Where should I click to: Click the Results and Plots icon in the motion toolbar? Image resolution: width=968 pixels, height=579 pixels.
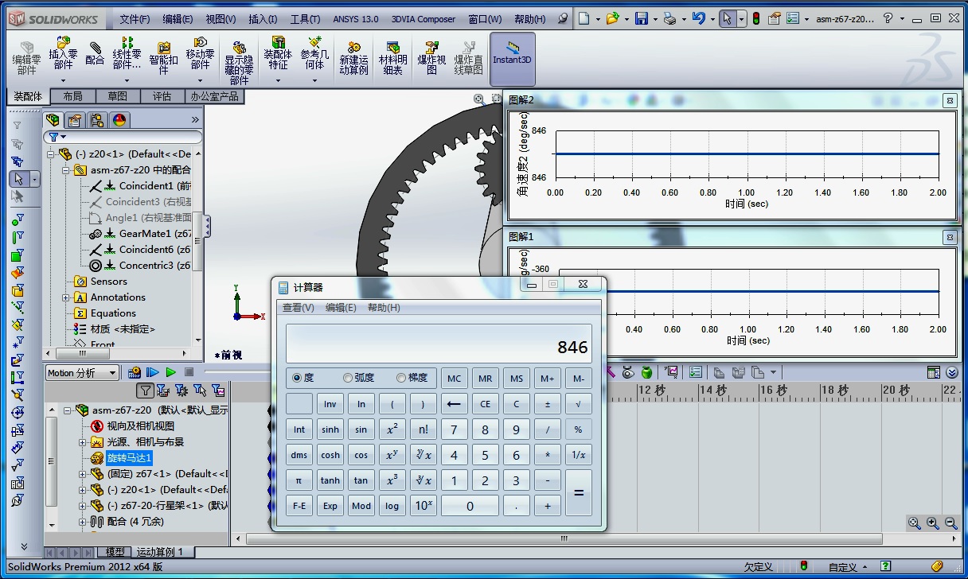672,371
